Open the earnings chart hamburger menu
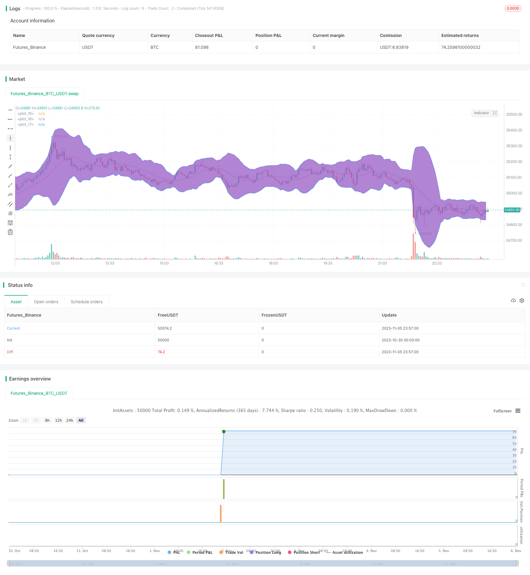 point(518,411)
